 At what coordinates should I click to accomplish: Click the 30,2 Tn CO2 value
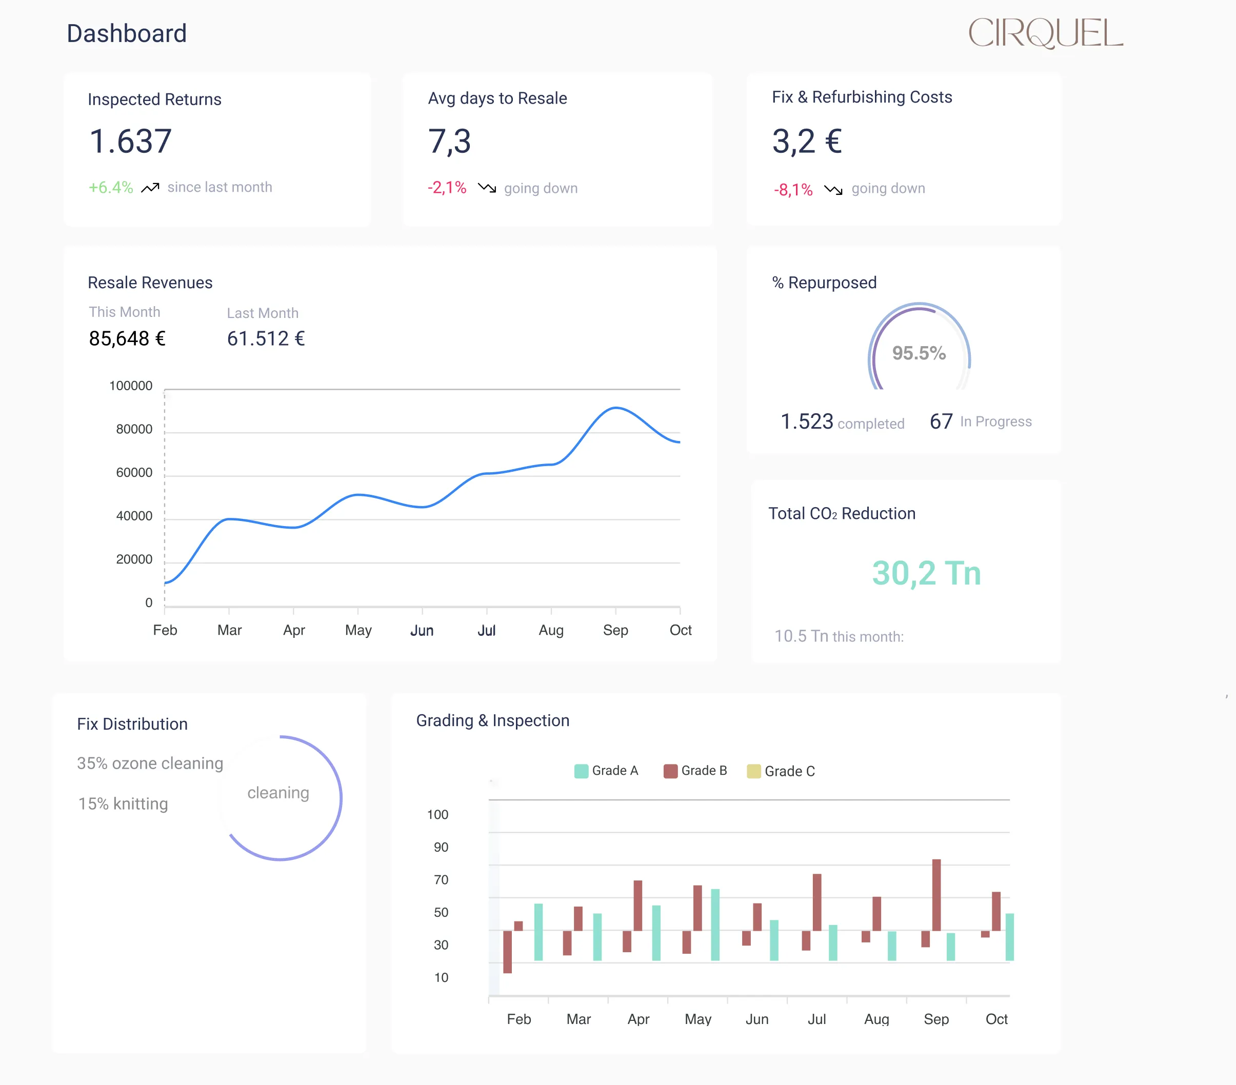pyautogui.click(x=926, y=573)
